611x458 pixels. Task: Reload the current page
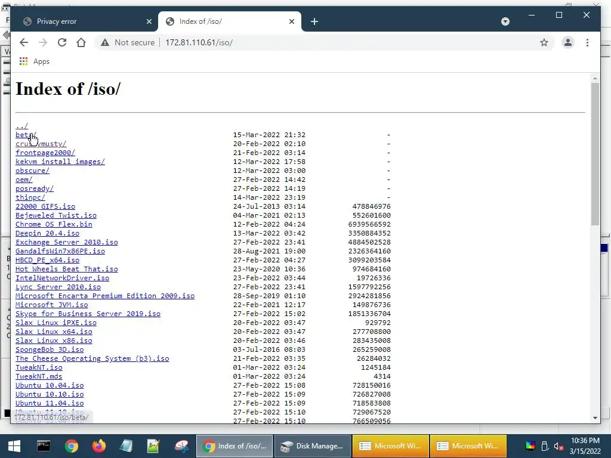pos(62,42)
